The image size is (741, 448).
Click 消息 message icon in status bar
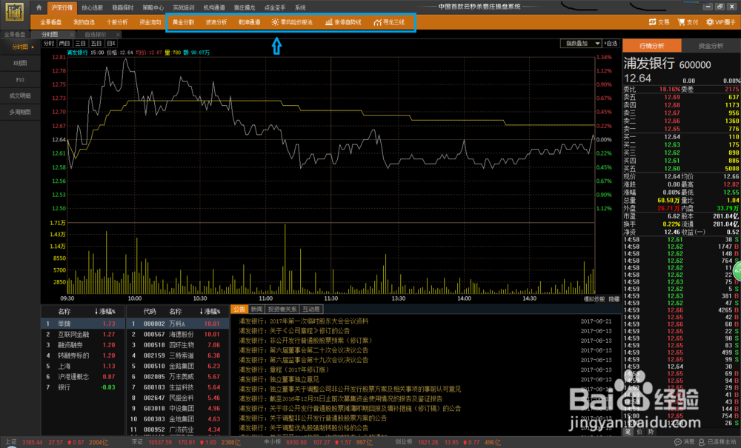[684, 442]
